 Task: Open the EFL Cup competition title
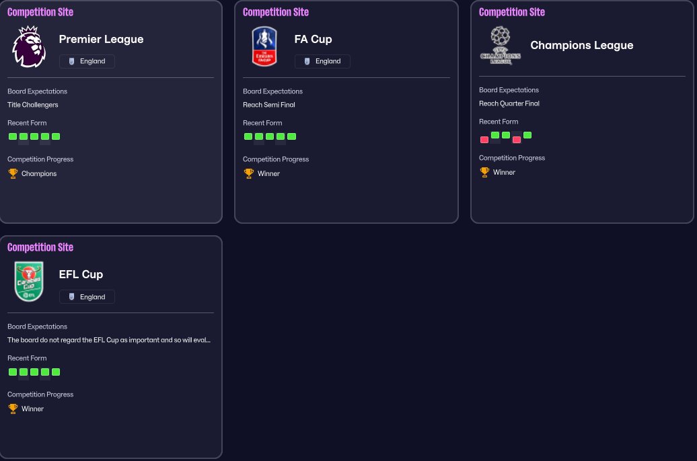tap(81, 274)
